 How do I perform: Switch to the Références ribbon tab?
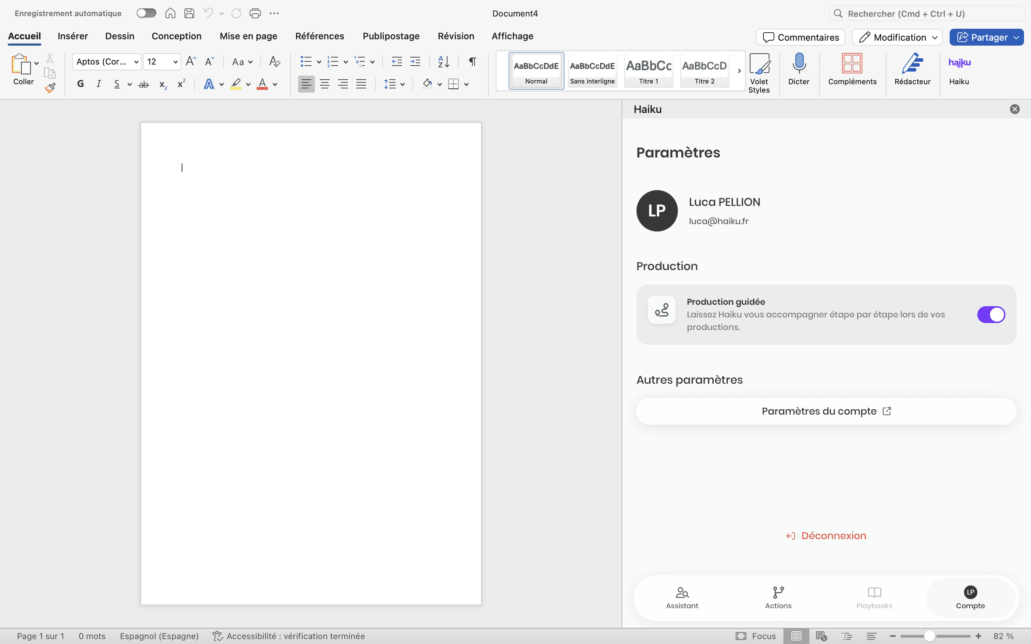[319, 36]
